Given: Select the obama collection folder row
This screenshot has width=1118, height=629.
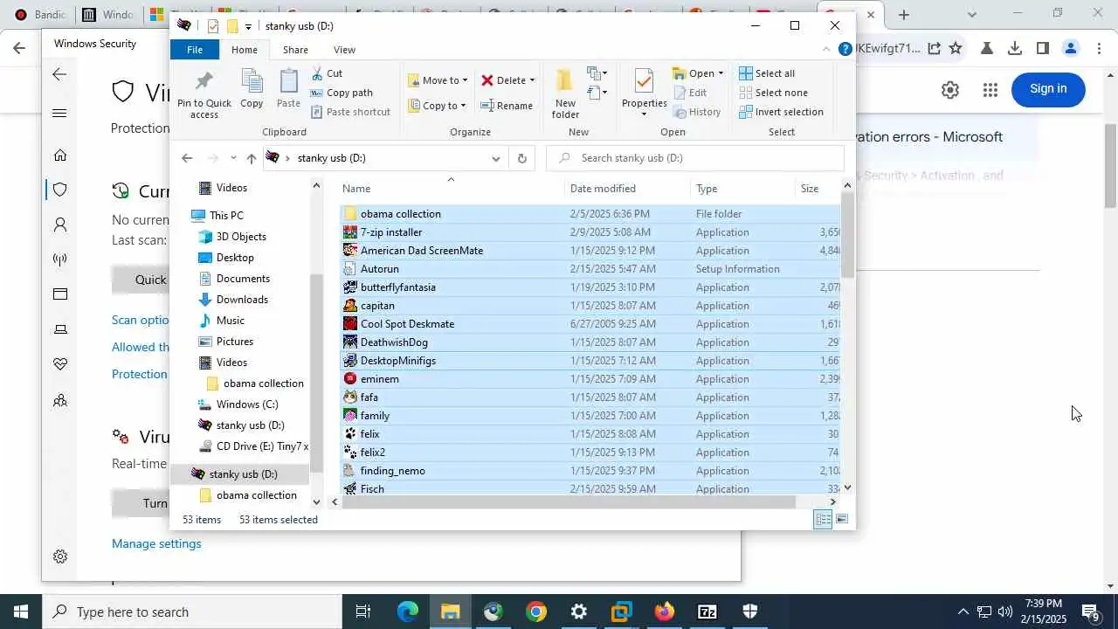Looking at the screenshot, I should tap(590, 214).
